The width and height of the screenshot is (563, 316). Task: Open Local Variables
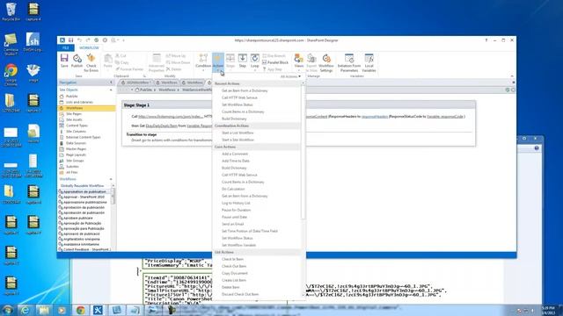pyautogui.click(x=369, y=62)
